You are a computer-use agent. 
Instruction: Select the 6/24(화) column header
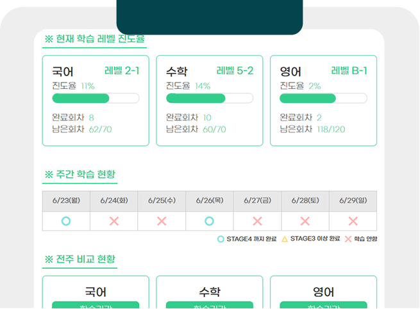(114, 201)
